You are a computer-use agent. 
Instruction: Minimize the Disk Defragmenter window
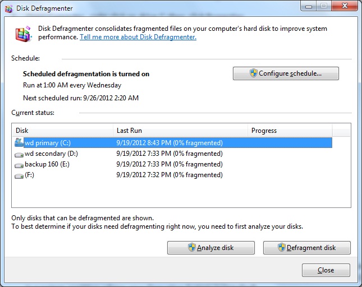(x=309, y=6)
